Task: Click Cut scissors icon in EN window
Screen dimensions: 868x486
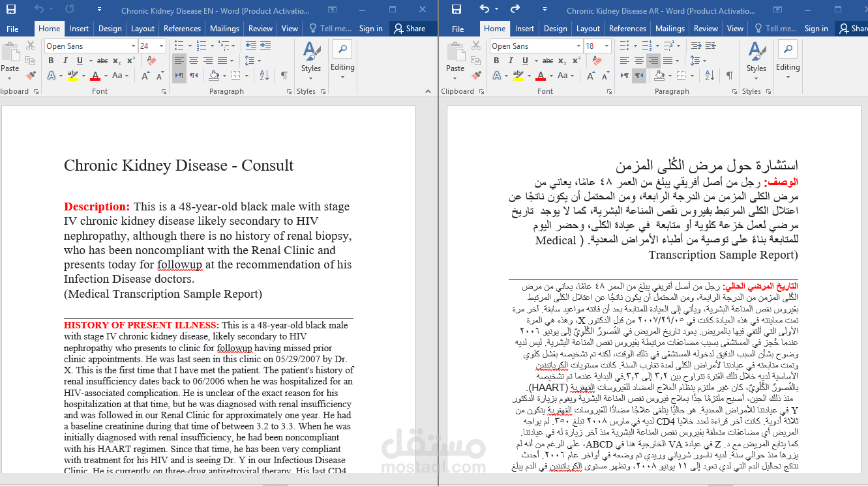Action: point(31,46)
